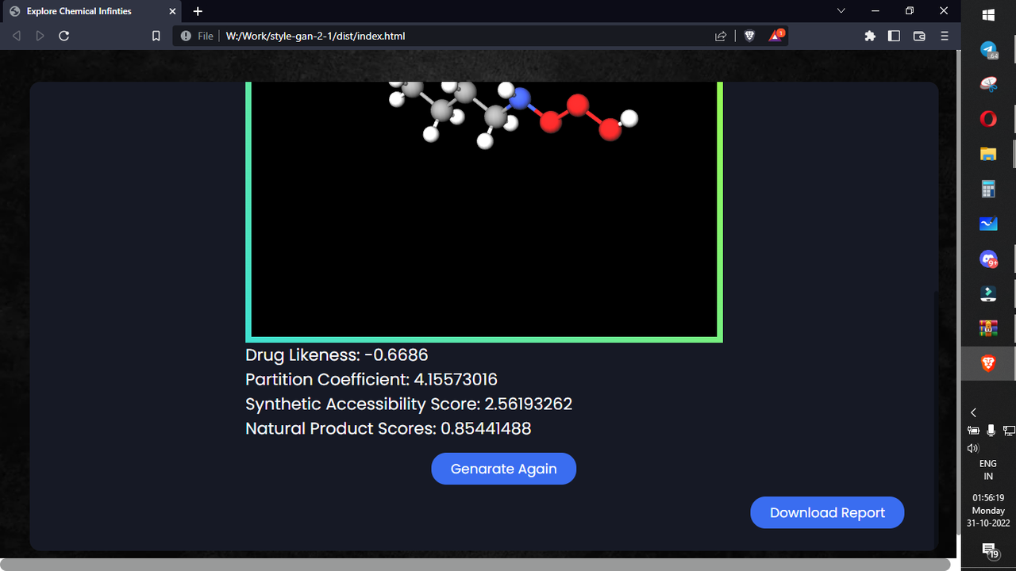Select the Explore Chemical Infinities tab
Viewport: 1016px width, 571px height.
[x=92, y=11]
